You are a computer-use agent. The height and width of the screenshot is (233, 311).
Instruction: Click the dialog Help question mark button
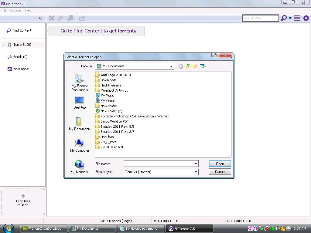[215, 55]
